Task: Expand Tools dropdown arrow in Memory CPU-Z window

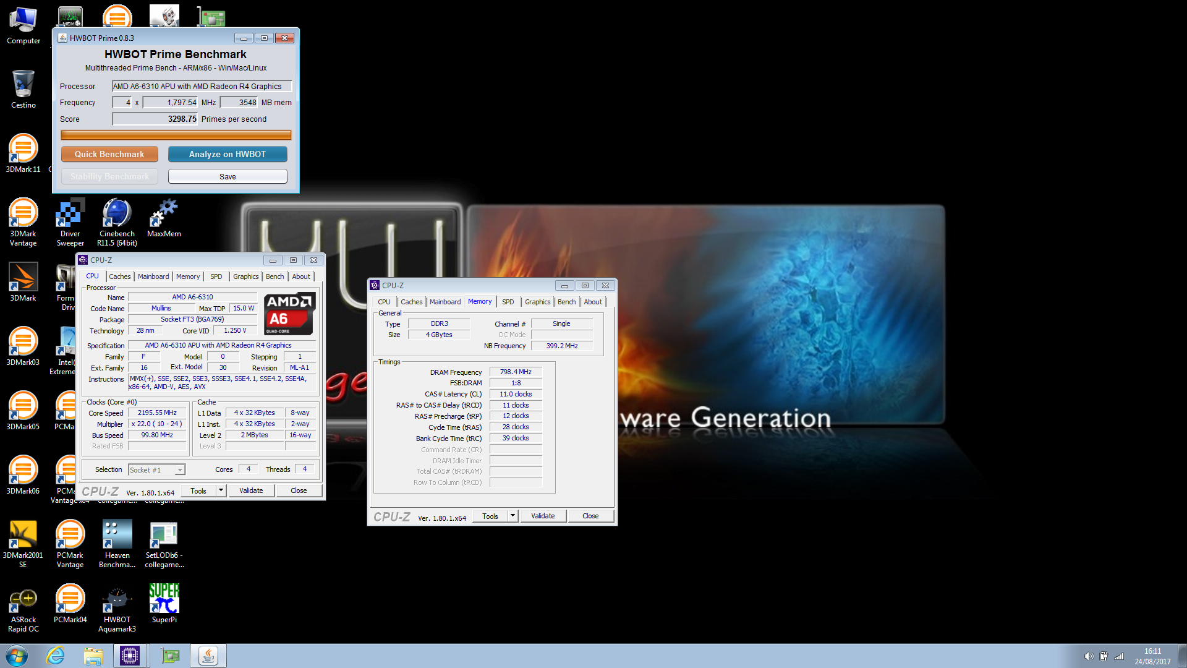Action: pos(513,516)
